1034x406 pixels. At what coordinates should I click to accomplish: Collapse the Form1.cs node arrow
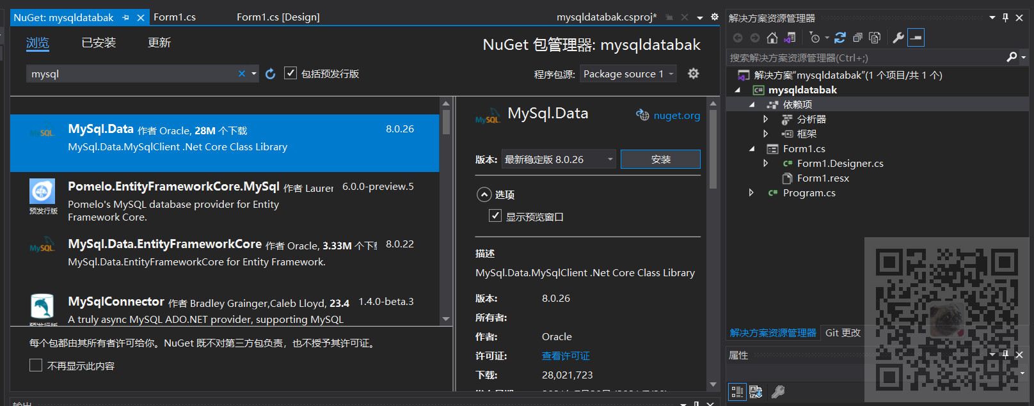point(752,149)
